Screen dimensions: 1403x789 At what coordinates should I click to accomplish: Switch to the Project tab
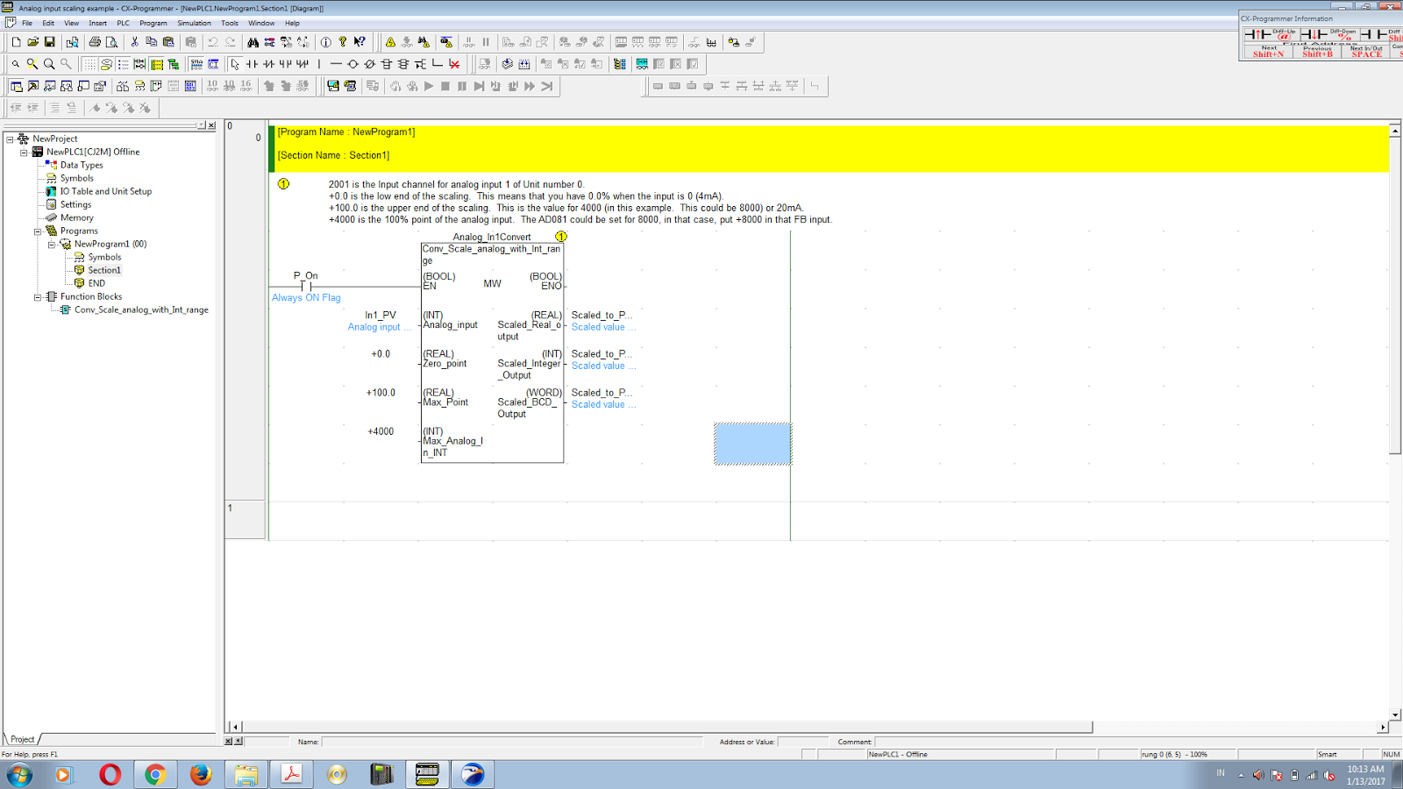tap(23, 739)
